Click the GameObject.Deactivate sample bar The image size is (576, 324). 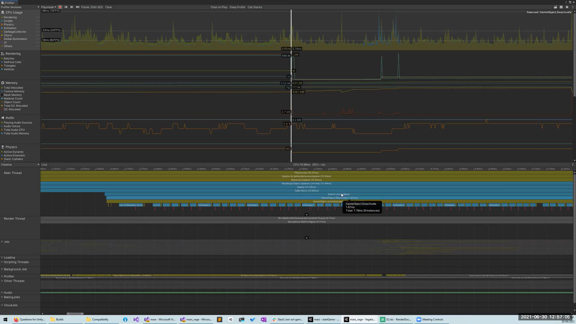click(x=339, y=198)
